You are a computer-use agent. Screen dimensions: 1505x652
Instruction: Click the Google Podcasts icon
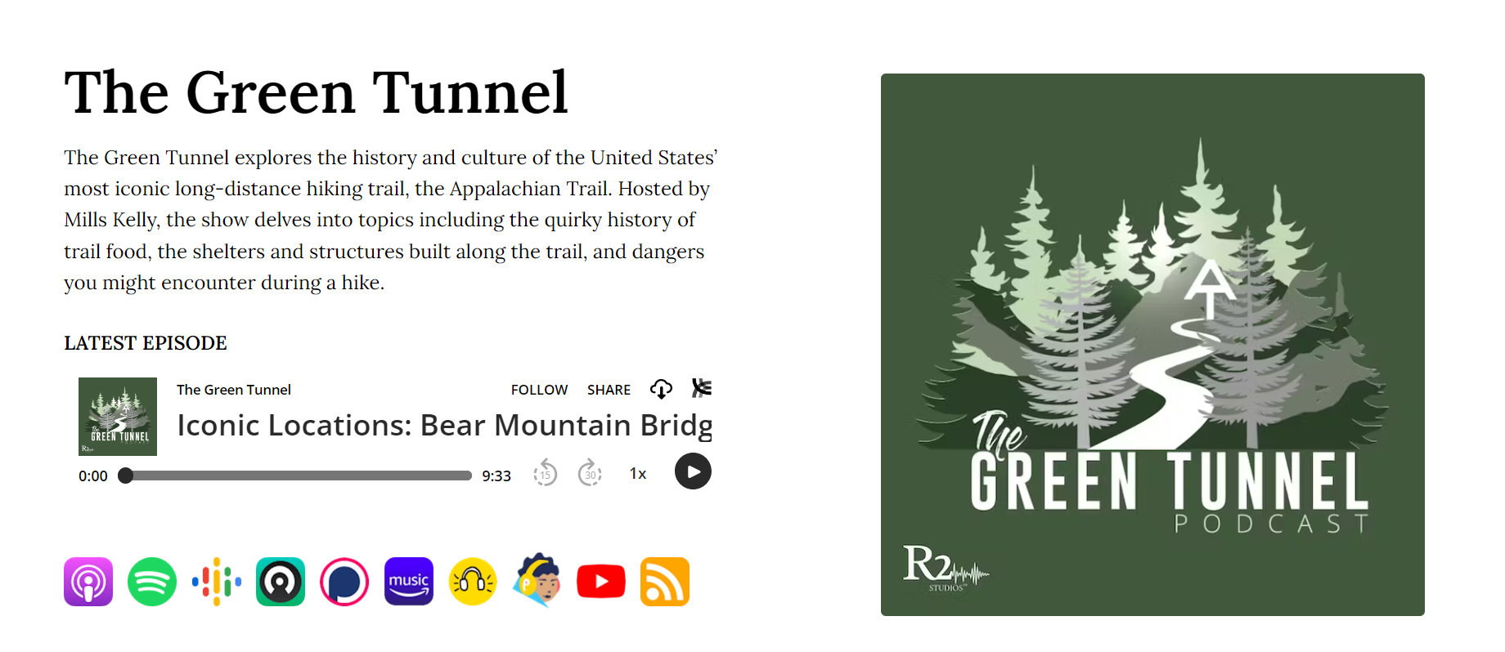coord(217,582)
